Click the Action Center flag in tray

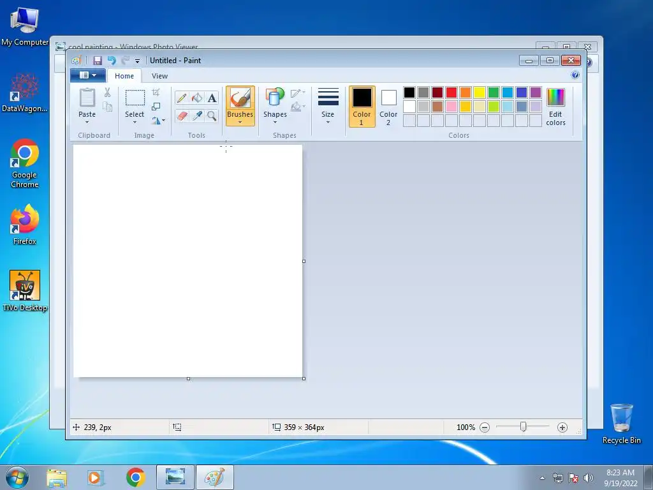click(x=573, y=478)
